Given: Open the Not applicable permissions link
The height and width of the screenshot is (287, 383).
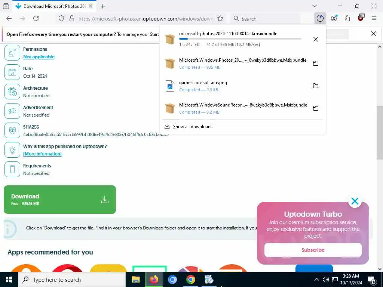Looking at the screenshot, I should [x=39, y=57].
